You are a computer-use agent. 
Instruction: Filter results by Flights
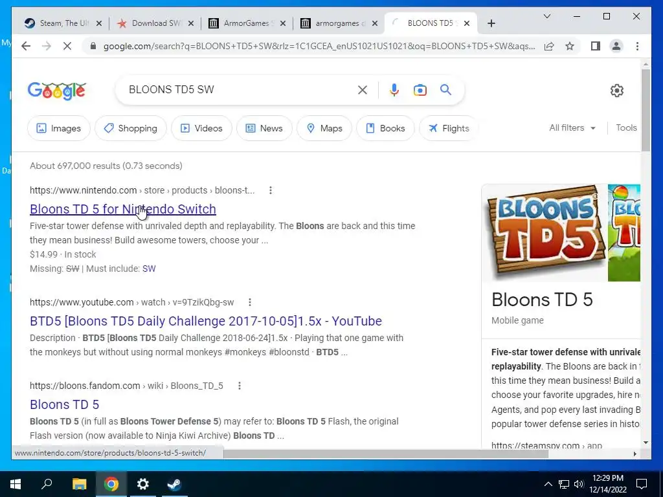449,128
